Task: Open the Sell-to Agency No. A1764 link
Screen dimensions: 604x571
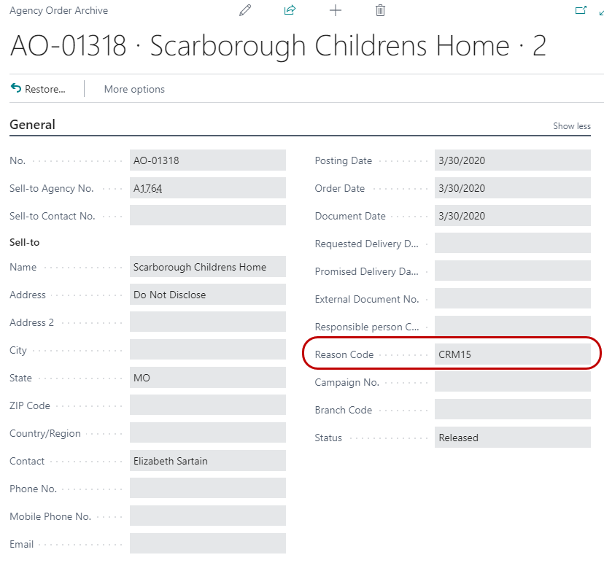Action: (148, 188)
